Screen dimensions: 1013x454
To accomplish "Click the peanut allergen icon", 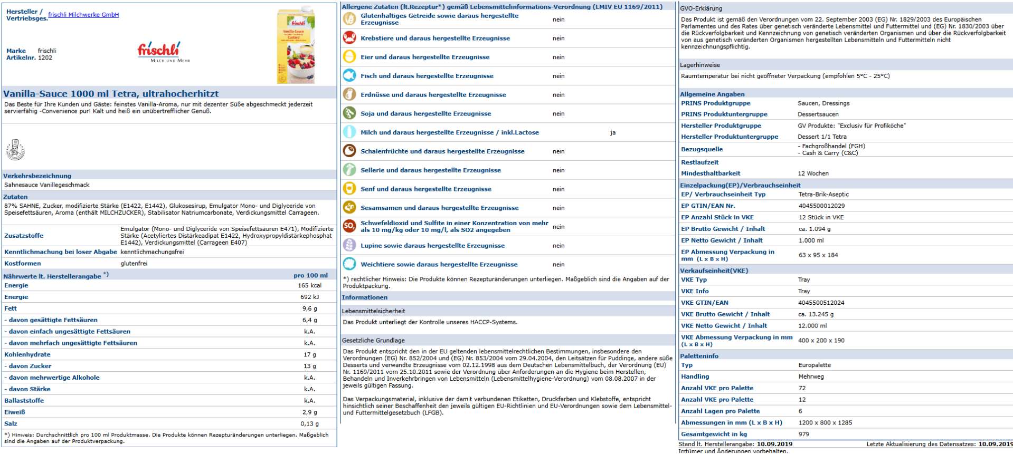I will (349, 94).
